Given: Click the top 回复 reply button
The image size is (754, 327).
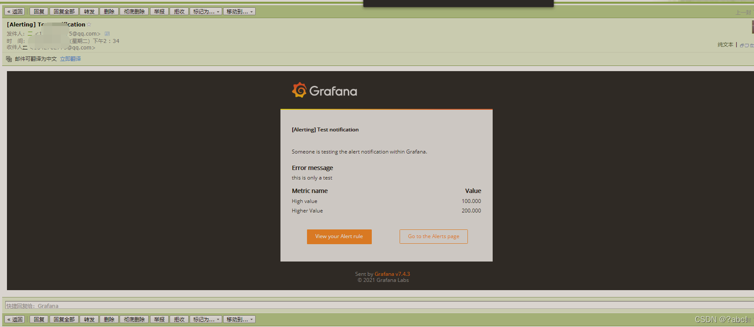Looking at the screenshot, I should tap(39, 12).
